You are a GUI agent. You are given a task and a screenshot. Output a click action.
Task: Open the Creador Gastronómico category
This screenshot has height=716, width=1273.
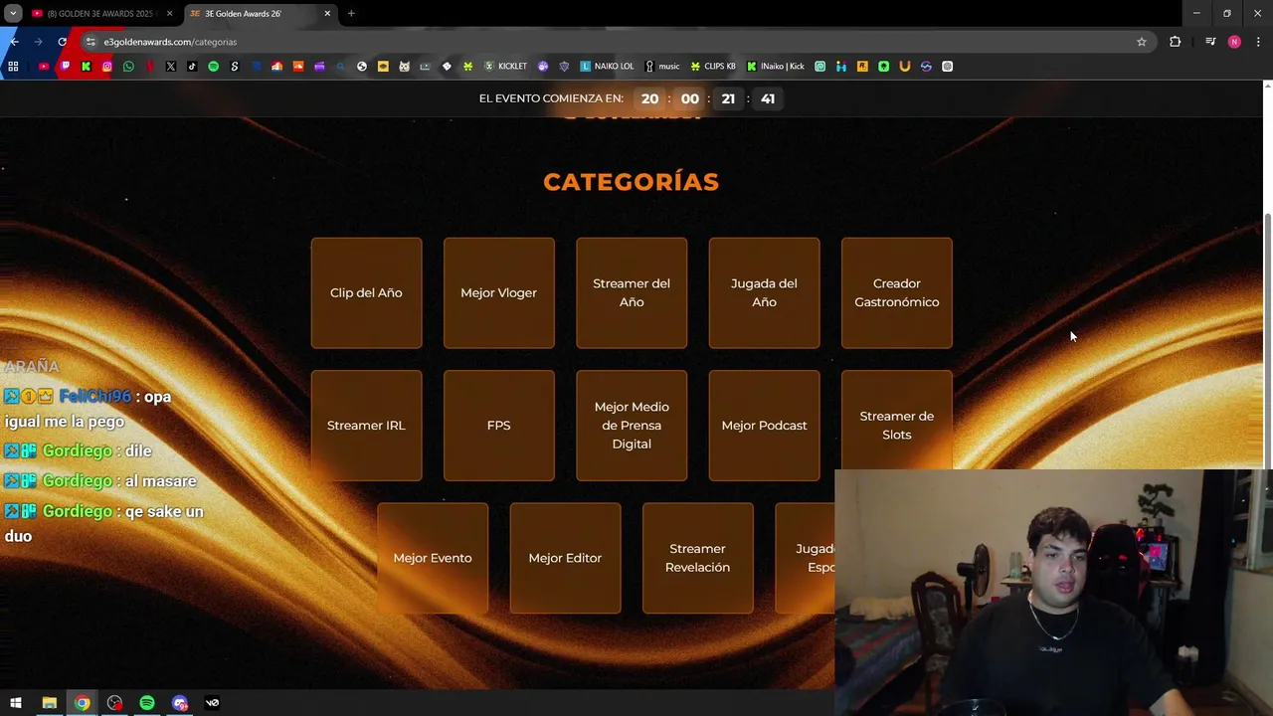[x=896, y=292]
